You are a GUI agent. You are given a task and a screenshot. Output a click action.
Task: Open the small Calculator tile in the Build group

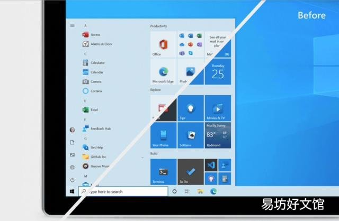[x=225, y=179]
